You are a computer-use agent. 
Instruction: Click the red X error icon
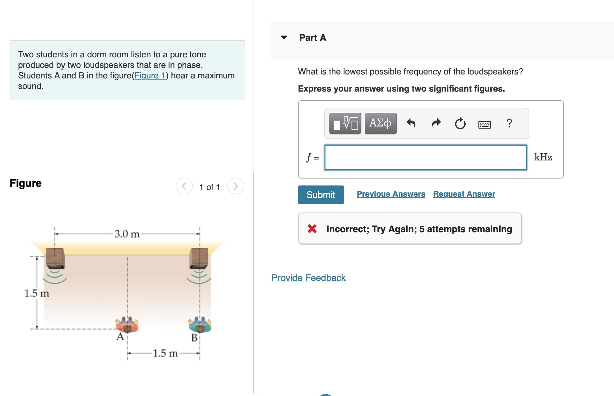(x=312, y=229)
